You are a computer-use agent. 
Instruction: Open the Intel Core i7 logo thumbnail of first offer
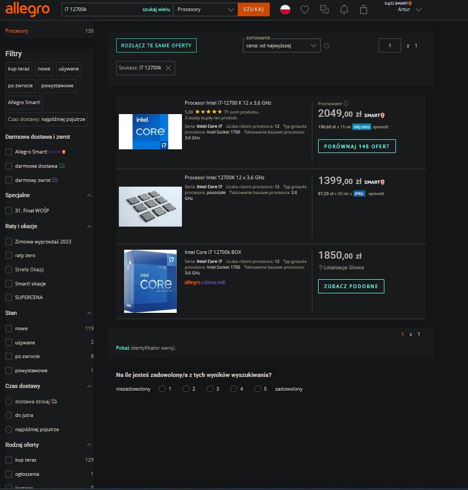(150, 131)
